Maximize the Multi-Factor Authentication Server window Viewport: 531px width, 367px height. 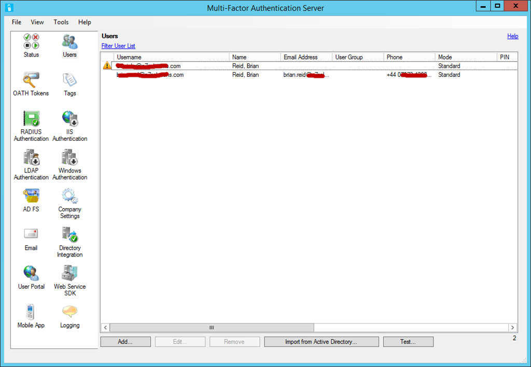click(x=497, y=6)
